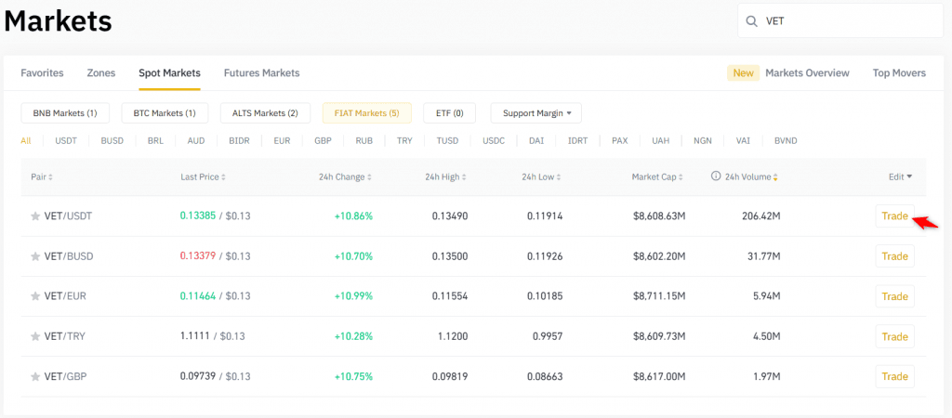952x418 pixels.
Task: Sort by 24h Low column
Action: (542, 177)
